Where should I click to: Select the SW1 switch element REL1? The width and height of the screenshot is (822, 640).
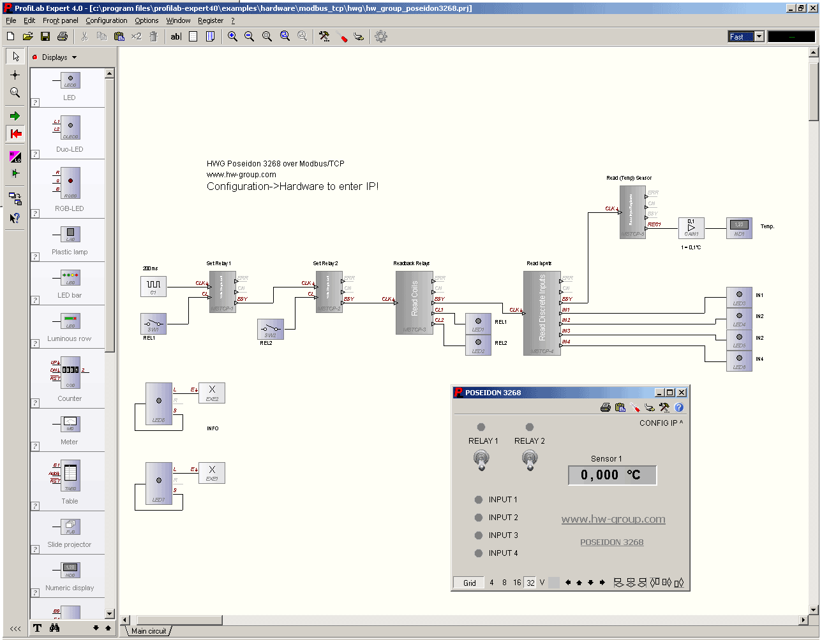(x=153, y=324)
